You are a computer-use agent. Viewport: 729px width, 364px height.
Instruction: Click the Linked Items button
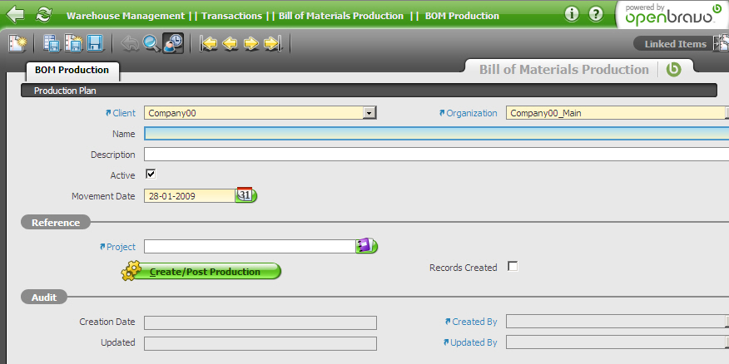tap(675, 44)
